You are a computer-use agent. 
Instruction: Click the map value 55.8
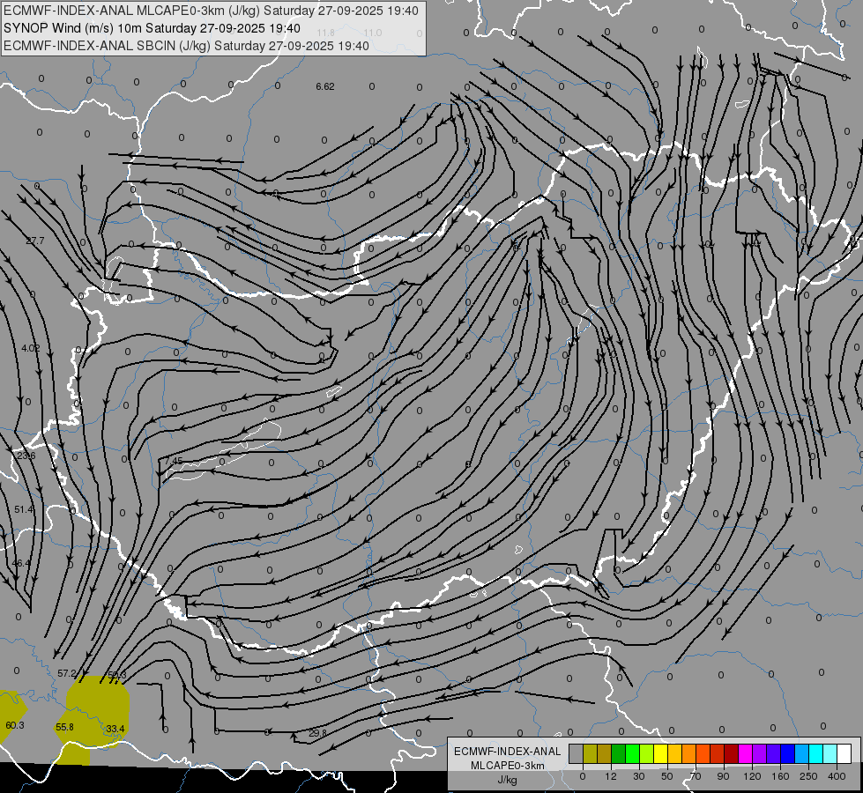tap(65, 727)
